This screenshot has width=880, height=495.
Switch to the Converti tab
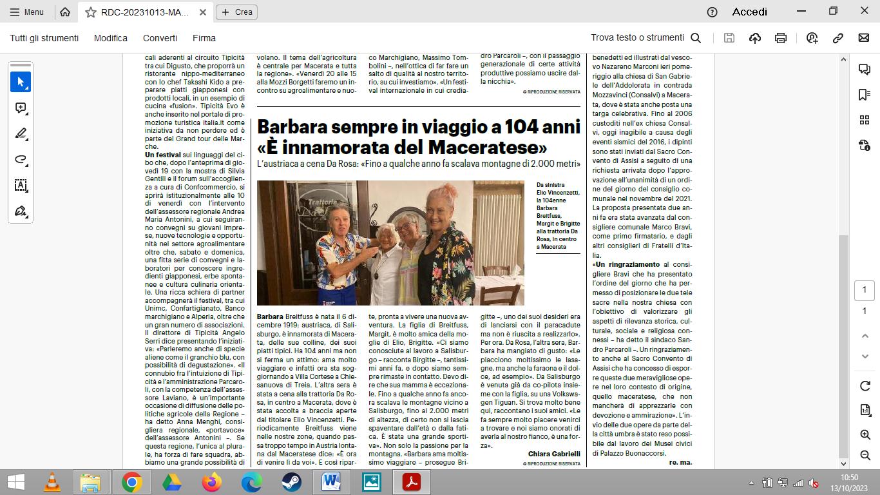click(x=160, y=38)
